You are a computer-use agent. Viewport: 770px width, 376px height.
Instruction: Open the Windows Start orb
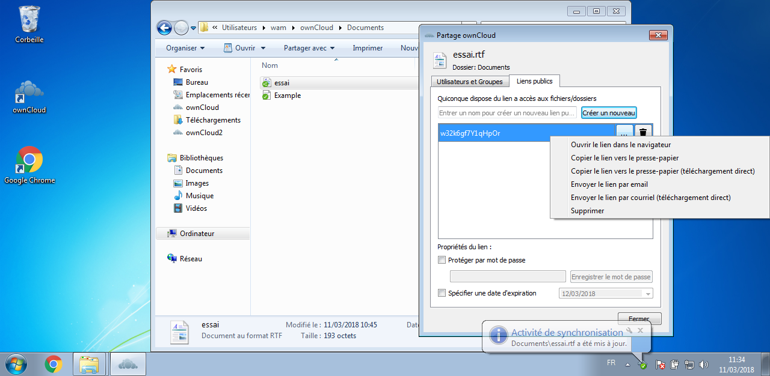click(x=16, y=364)
